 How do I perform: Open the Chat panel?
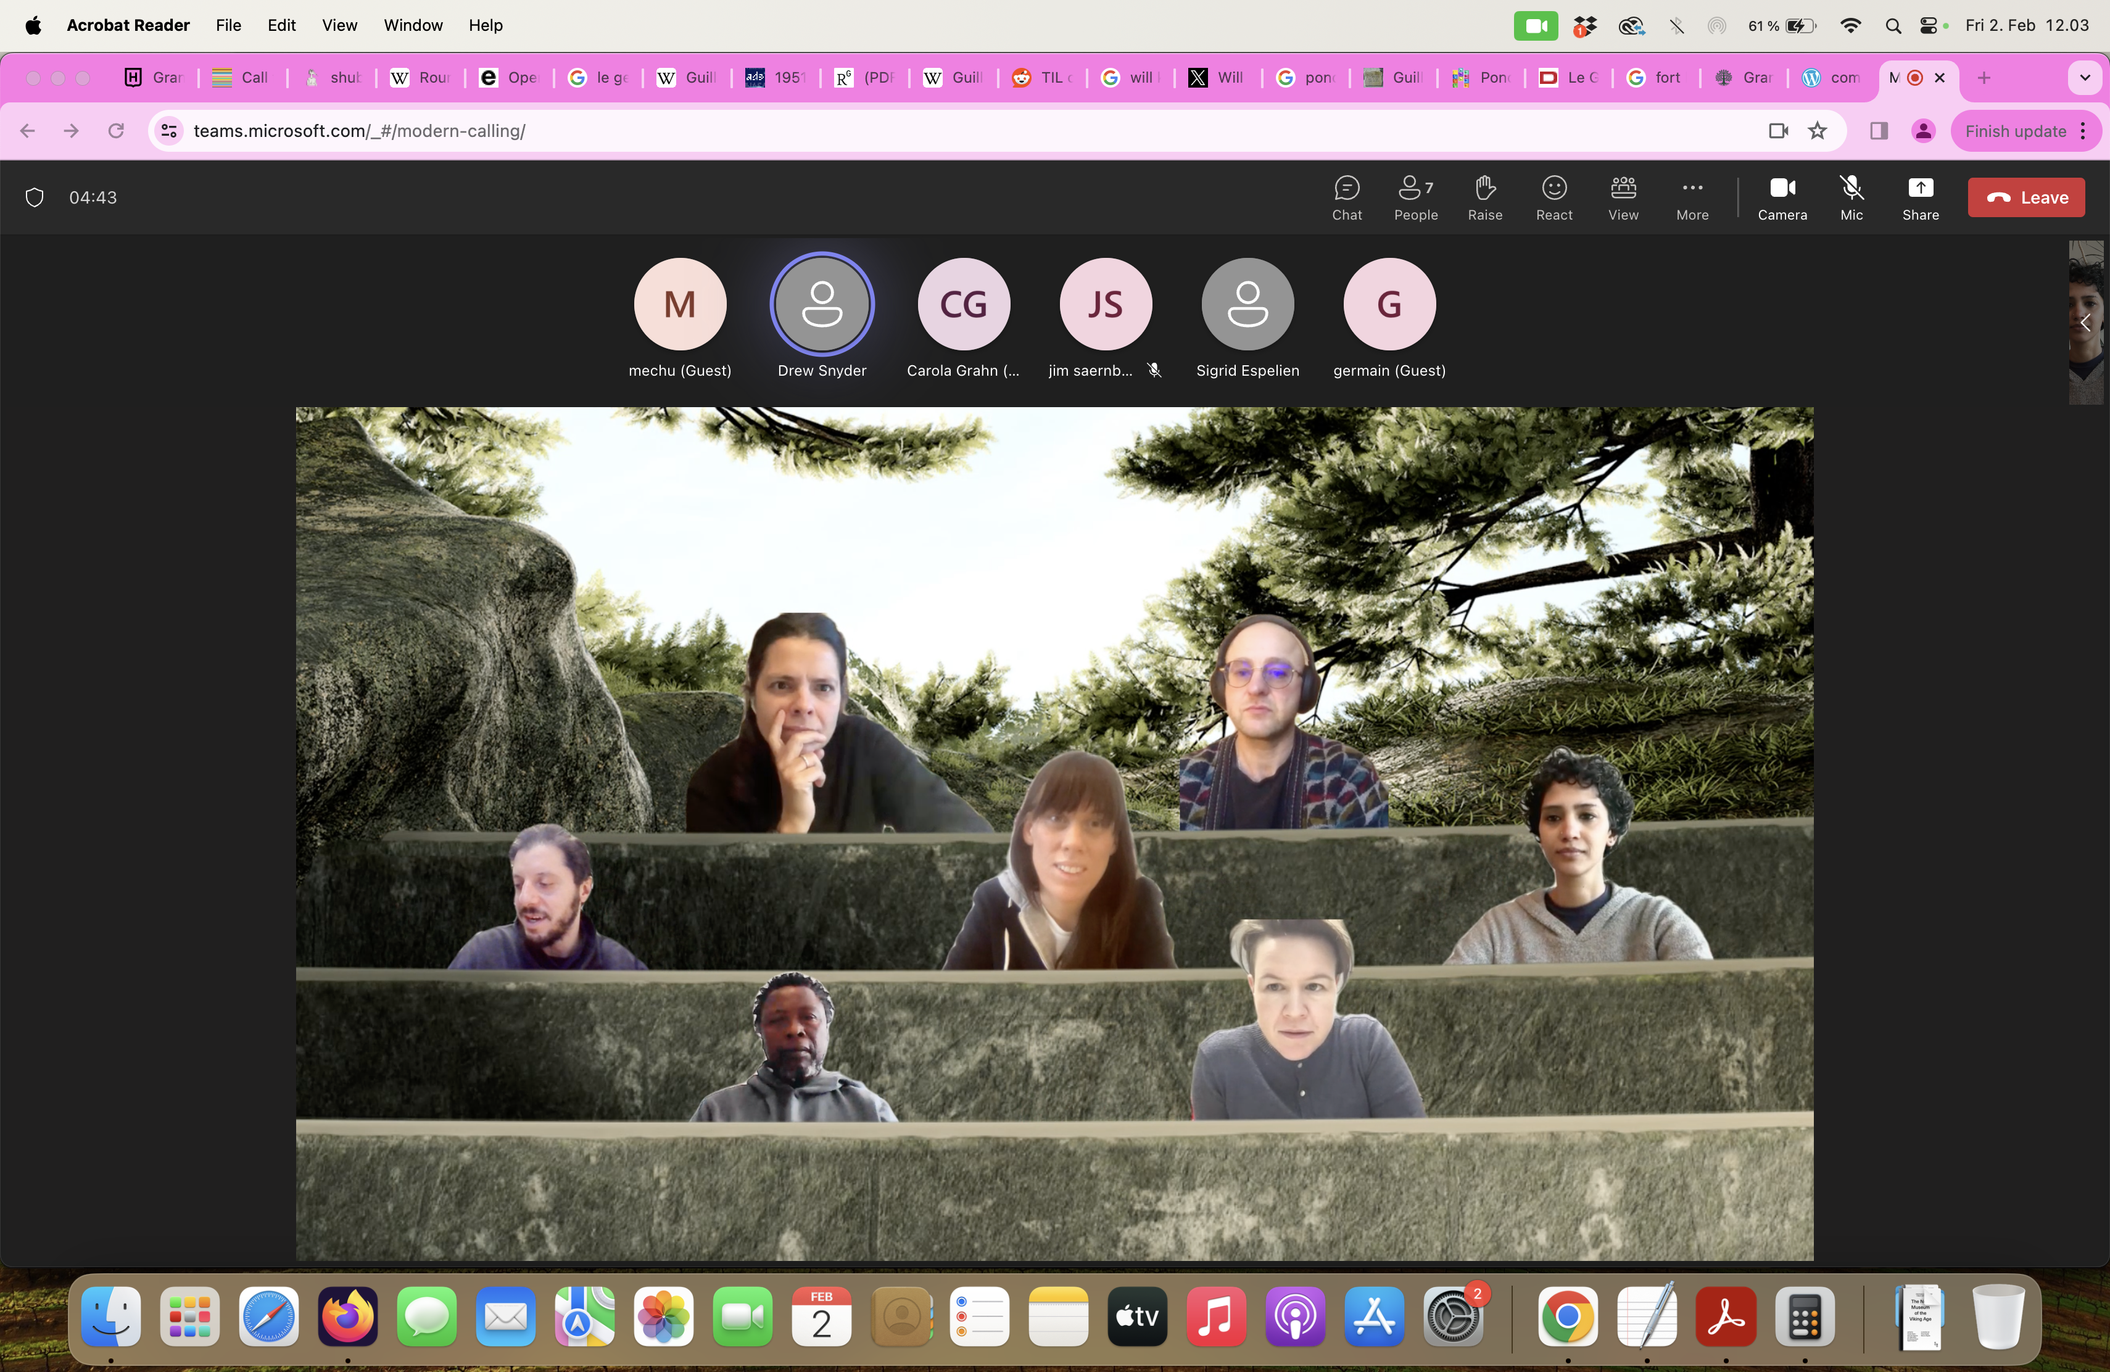coord(1346,197)
